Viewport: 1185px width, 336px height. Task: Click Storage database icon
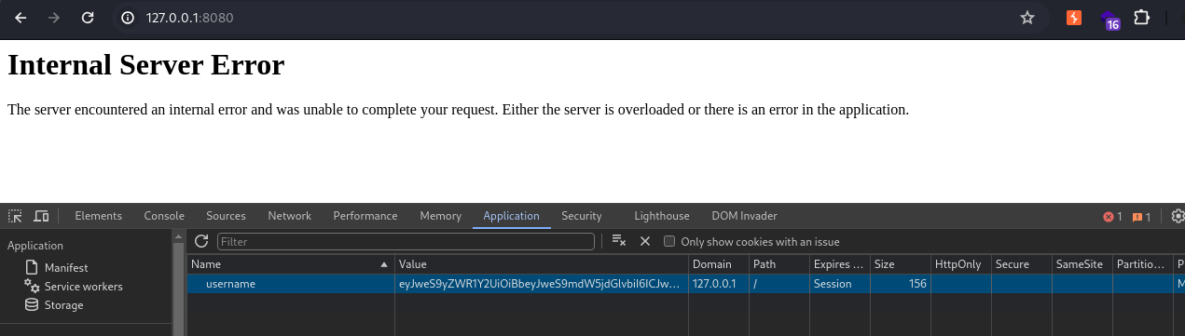point(32,304)
